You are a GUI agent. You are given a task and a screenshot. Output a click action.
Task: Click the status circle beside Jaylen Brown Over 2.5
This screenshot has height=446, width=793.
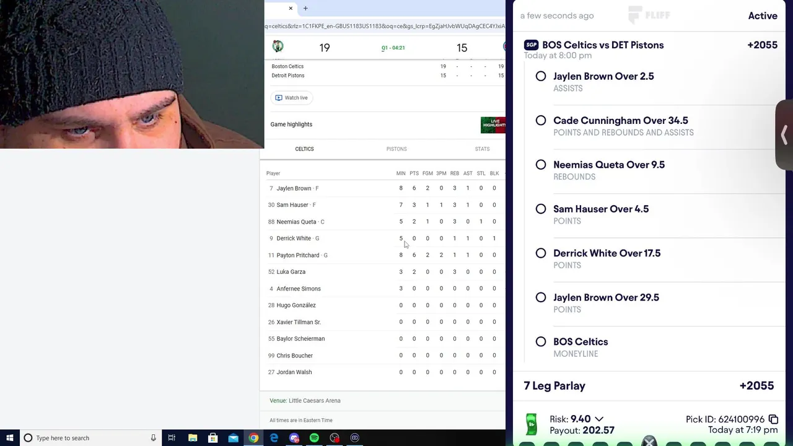541,76
